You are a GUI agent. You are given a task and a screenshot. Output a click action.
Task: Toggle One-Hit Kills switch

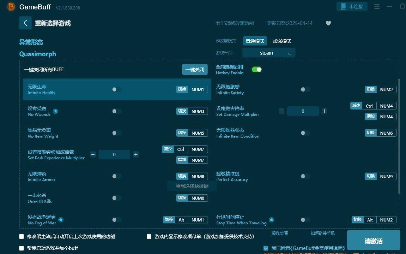pos(117,198)
